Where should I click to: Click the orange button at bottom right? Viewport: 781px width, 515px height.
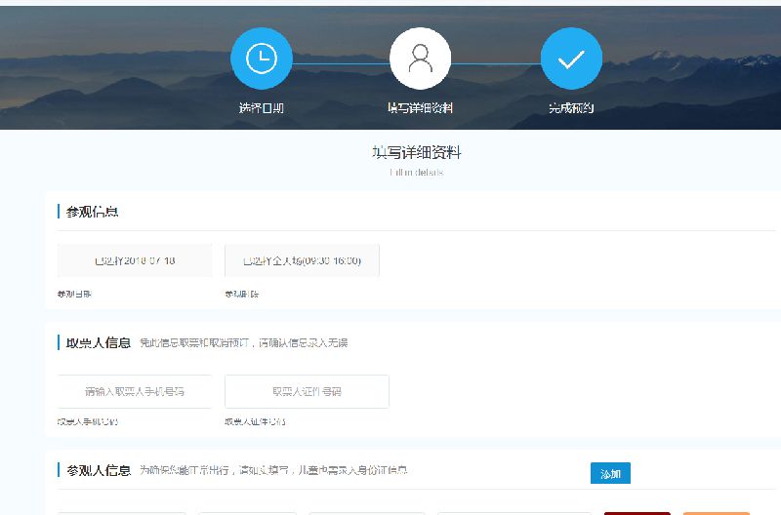(716, 511)
